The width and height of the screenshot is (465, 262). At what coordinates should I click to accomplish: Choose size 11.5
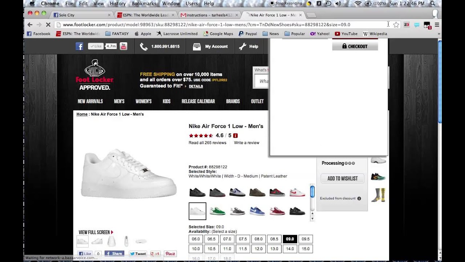tap(243, 249)
